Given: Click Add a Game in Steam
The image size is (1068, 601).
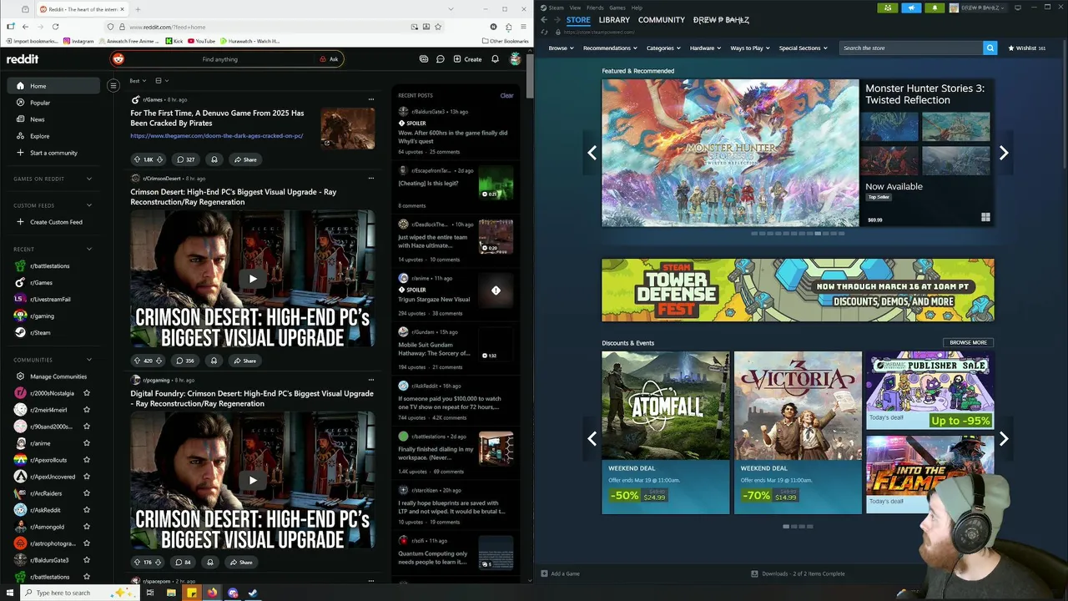Looking at the screenshot, I should pyautogui.click(x=560, y=573).
